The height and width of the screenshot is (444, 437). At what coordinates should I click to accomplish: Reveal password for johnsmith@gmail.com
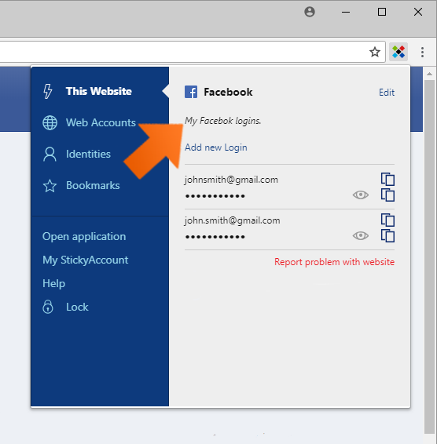tap(361, 195)
